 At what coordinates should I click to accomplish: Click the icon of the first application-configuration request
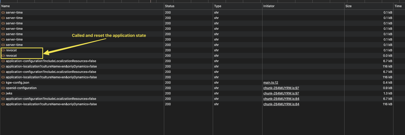[3, 61]
